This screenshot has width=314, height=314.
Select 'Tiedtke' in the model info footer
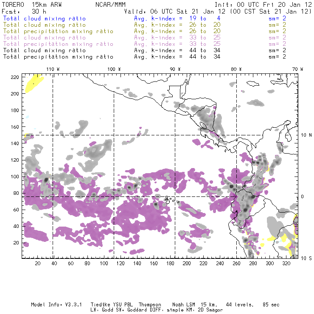[100, 305]
